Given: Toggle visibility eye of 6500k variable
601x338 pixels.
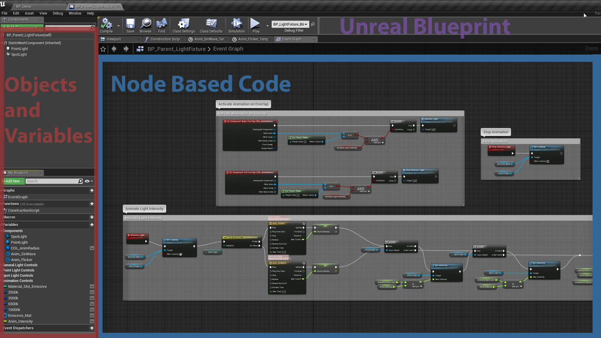Looking at the screenshot, I should [x=92, y=304].
